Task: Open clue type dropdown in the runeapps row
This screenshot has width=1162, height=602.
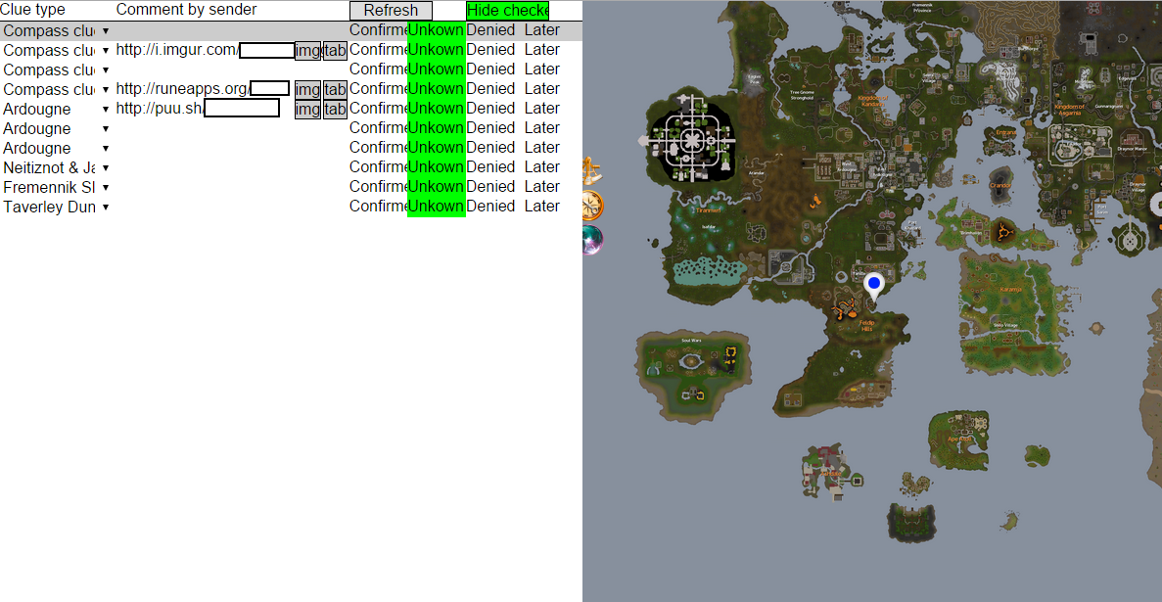Action: [57, 90]
